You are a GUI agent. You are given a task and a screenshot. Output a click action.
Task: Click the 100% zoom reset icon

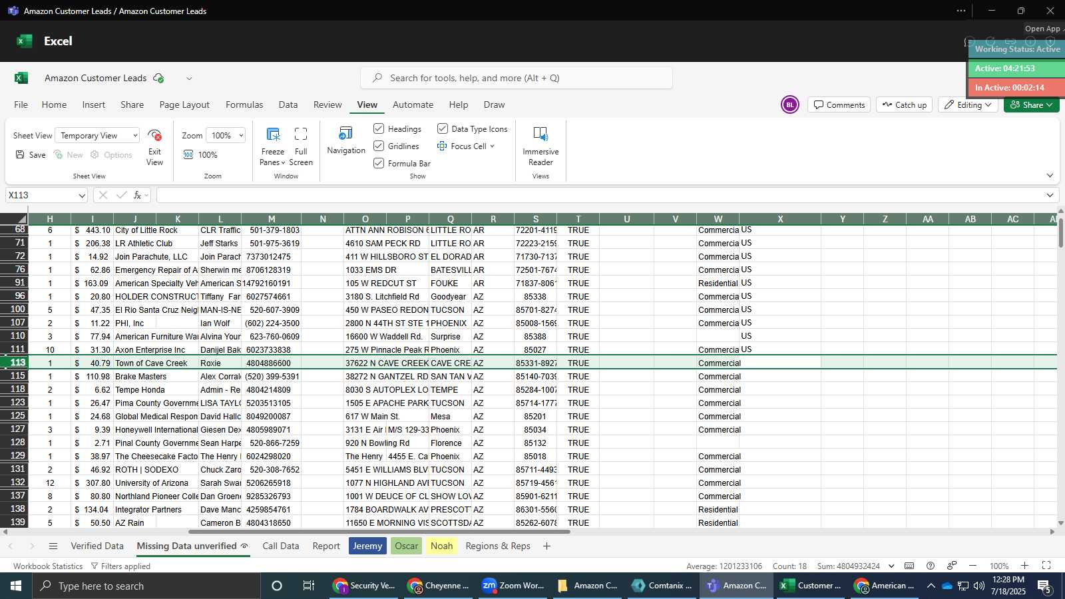pyautogui.click(x=188, y=154)
